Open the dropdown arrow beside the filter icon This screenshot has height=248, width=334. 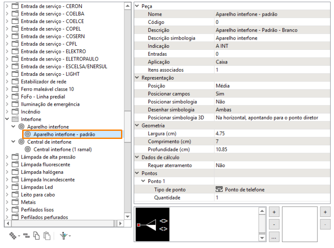(70, 236)
